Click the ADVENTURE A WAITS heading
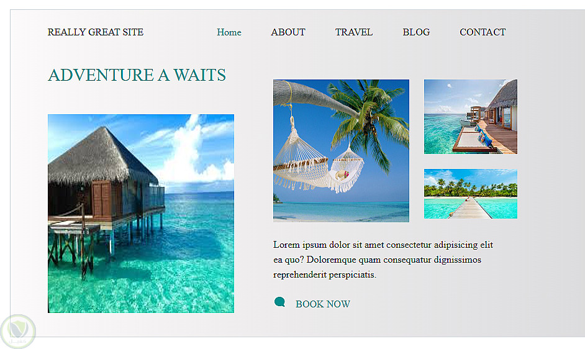Image resolution: width=585 pixels, height=349 pixels. tap(137, 75)
